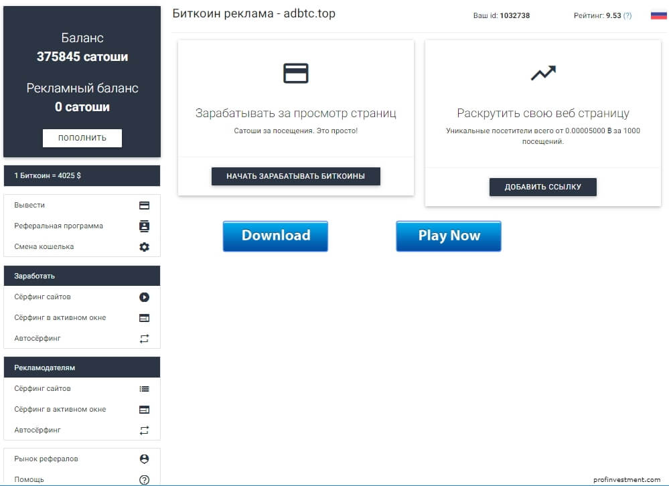The image size is (669, 486).
Task: Click the ПОПОЛНИТЬ button
Action: pyautogui.click(x=82, y=138)
